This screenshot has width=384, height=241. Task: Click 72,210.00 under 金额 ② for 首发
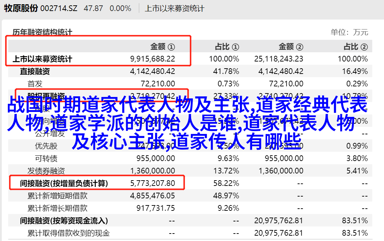[x=286, y=84]
